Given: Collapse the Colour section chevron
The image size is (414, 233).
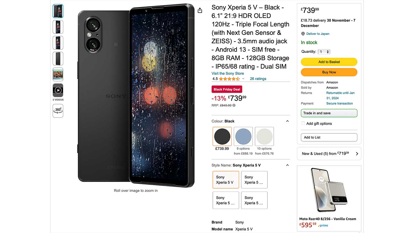Looking at the screenshot, I should [287, 121].
